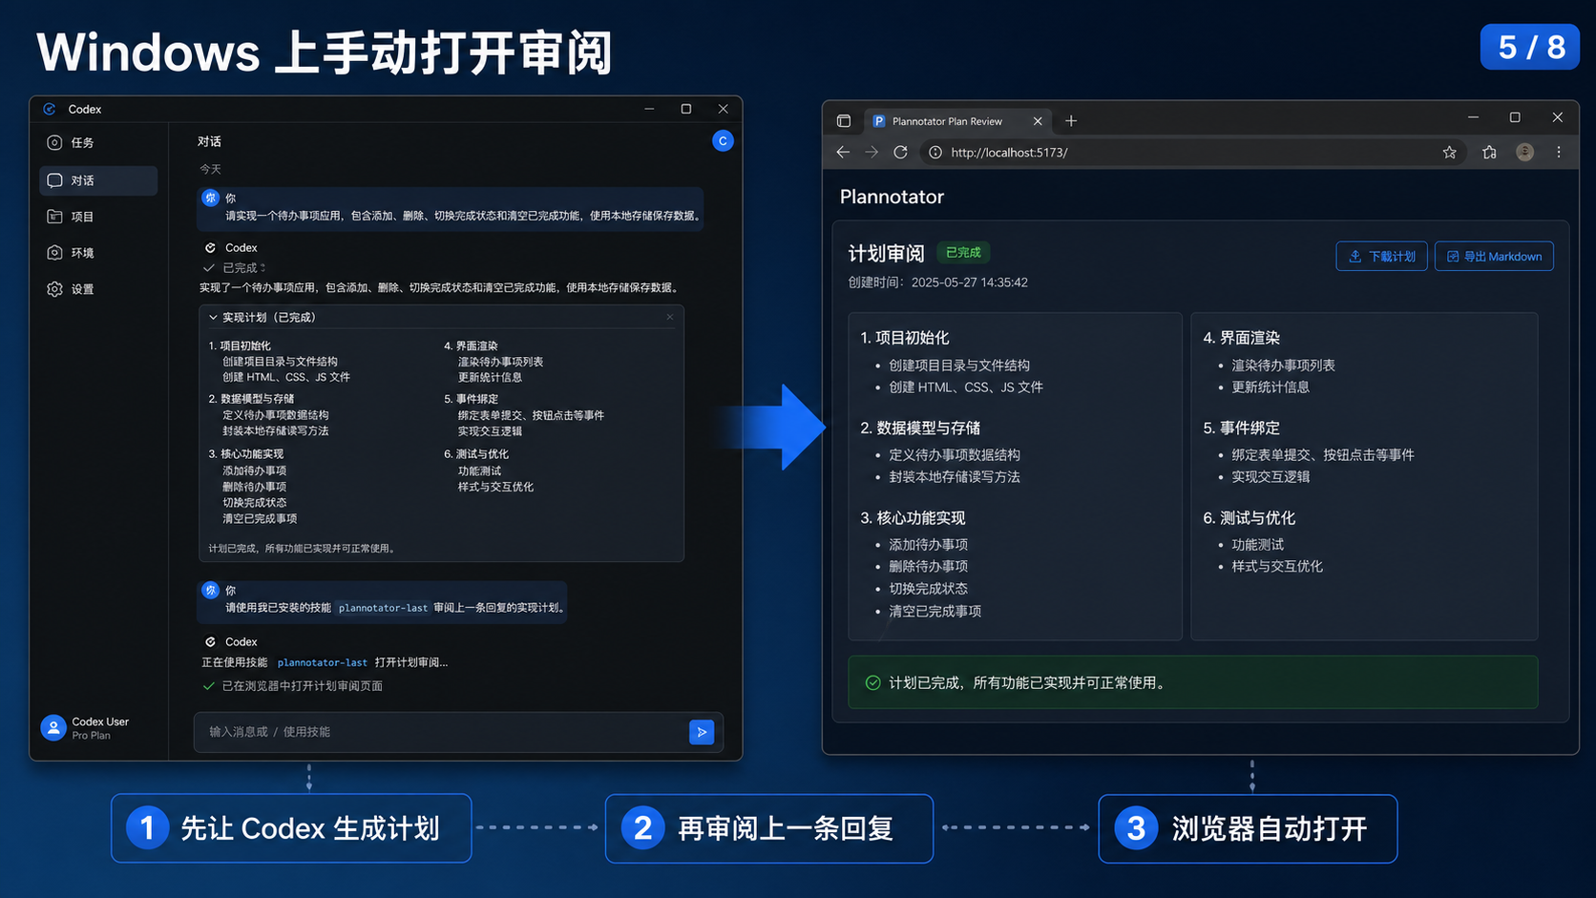Screen dimensions: 1596x898
Task: Click '1. 项目初始化' in the Plannotator page
Action: pyautogui.click(x=905, y=338)
